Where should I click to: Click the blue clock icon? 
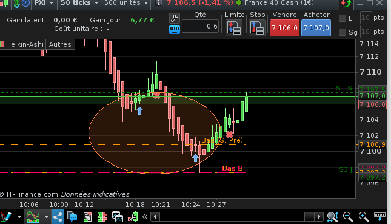click(x=25, y=3)
